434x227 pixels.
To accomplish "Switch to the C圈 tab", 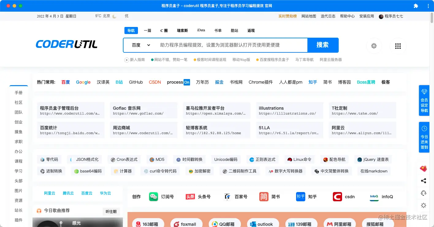I will click(164, 31).
